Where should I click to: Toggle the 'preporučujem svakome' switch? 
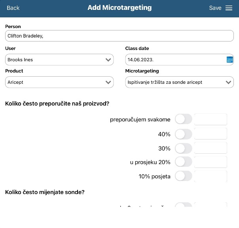click(x=183, y=119)
